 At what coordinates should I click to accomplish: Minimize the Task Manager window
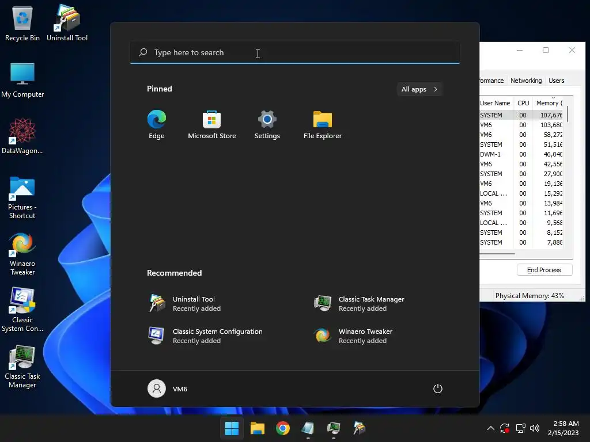point(520,50)
